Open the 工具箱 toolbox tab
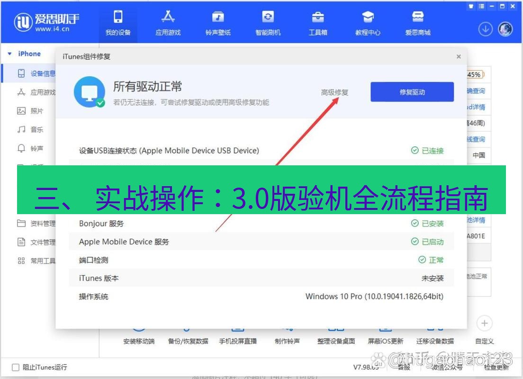This screenshot has height=379, width=523. point(318,23)
